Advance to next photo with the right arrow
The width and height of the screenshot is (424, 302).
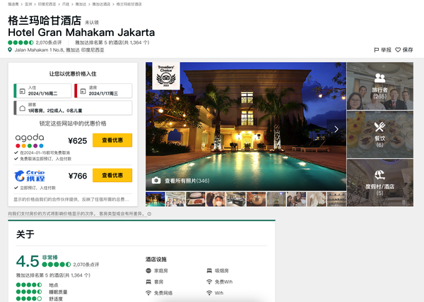(336, 129)
